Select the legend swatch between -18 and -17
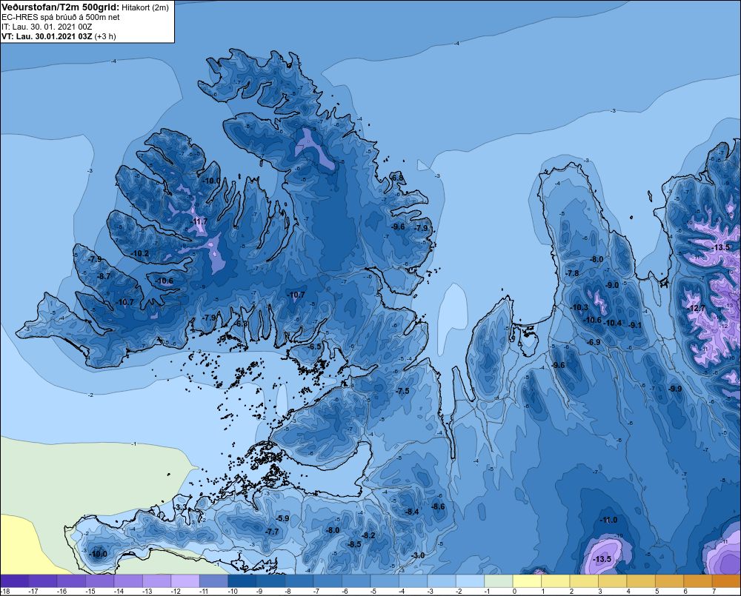 tap(15, 580)
